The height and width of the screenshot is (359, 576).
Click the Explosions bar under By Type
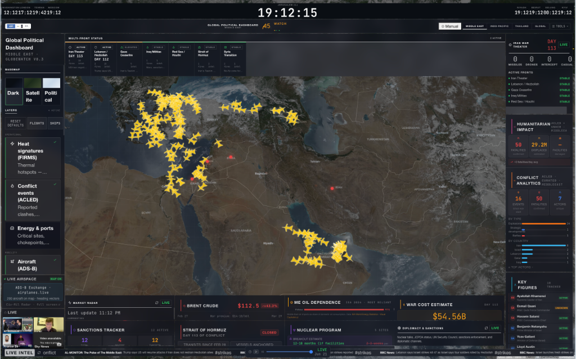543,223
